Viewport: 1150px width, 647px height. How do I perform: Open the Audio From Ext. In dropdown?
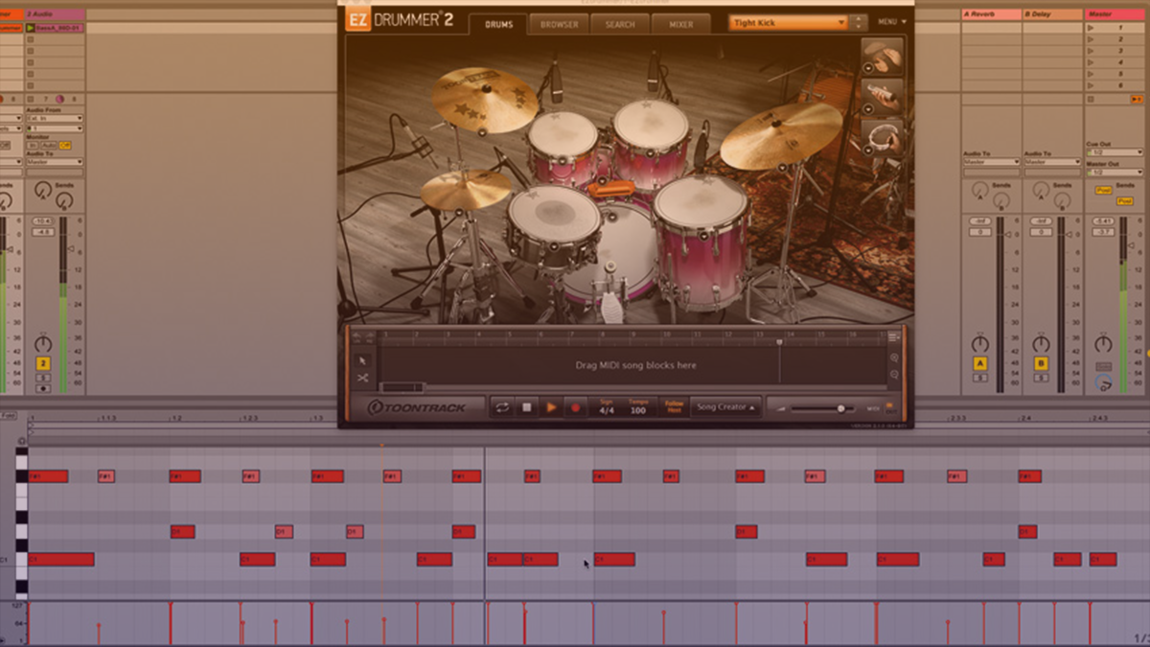tap(54, 118)
